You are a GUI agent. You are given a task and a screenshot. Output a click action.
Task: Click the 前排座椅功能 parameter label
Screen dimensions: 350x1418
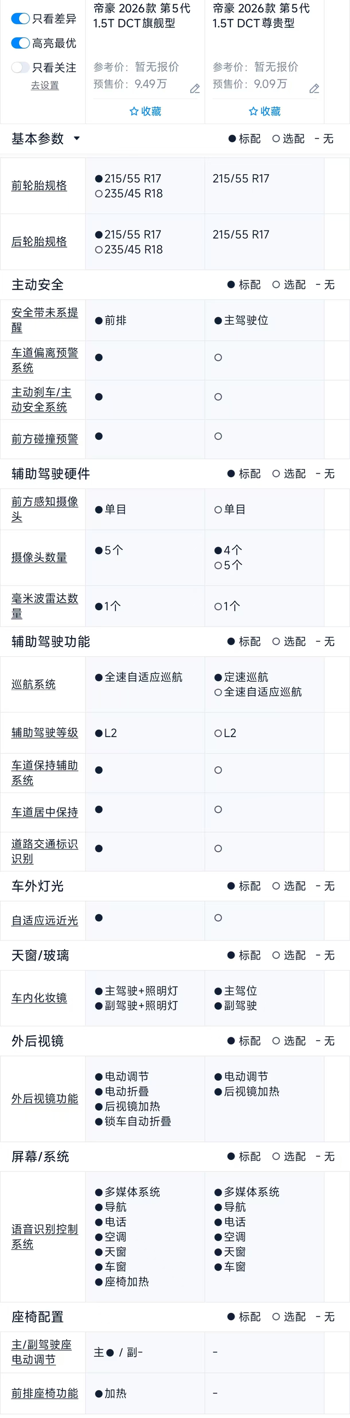point(44,1393)
